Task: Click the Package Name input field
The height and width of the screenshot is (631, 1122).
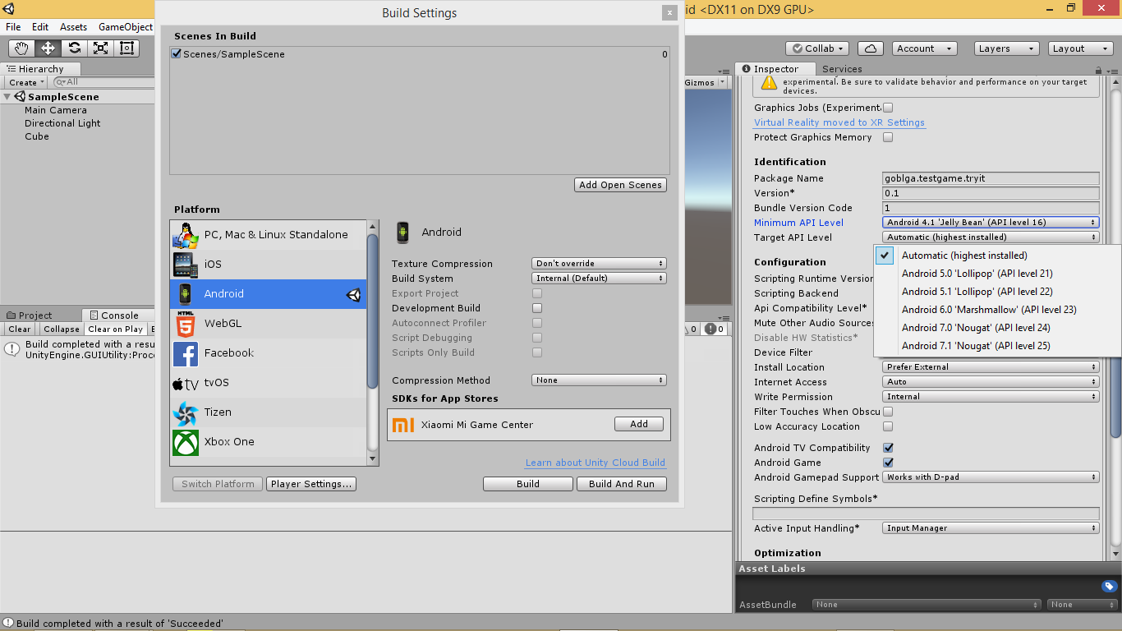Action: tap(990, 178)
